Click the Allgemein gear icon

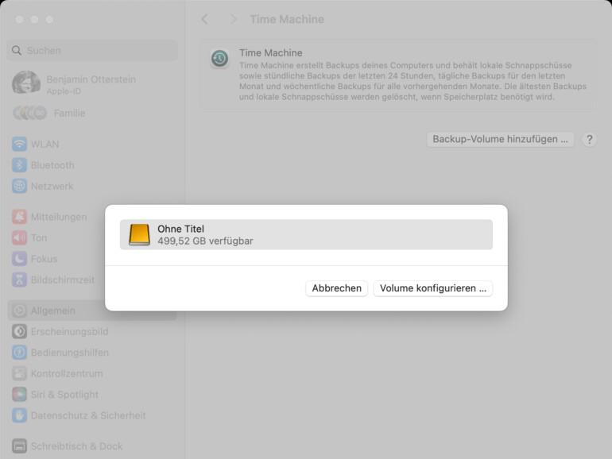(19, 310)
